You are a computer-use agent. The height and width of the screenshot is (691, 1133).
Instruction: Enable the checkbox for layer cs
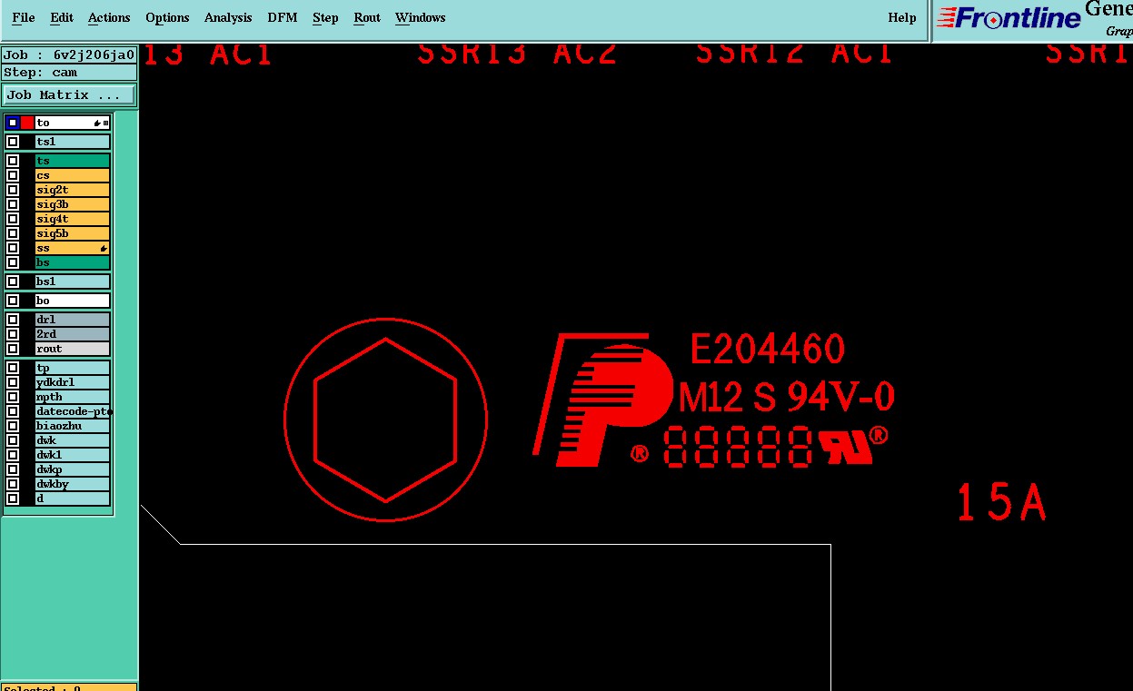click(x=13, y=175)
